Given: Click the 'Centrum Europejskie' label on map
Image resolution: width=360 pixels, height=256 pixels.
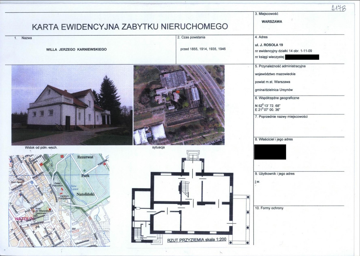Looking at the screenshot, I should pyautogui.click(x=64, y=197).
